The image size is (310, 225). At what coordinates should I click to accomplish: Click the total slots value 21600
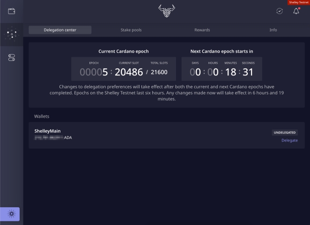pos(159,72)
